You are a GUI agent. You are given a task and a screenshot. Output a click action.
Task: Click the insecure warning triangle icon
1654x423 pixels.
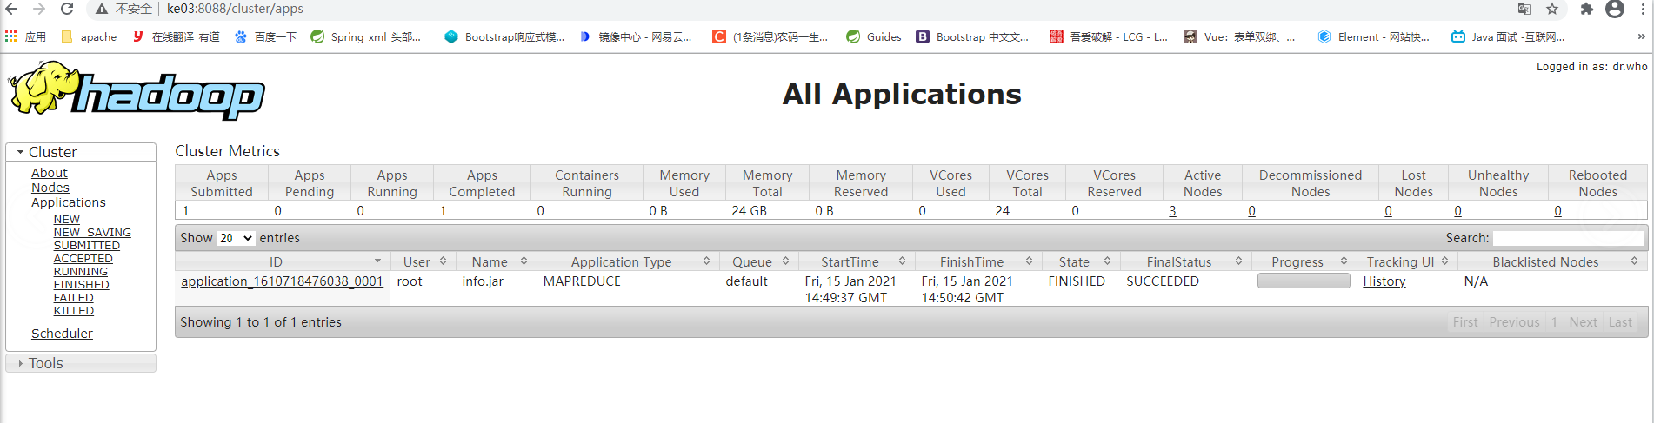tap(102, 9)
